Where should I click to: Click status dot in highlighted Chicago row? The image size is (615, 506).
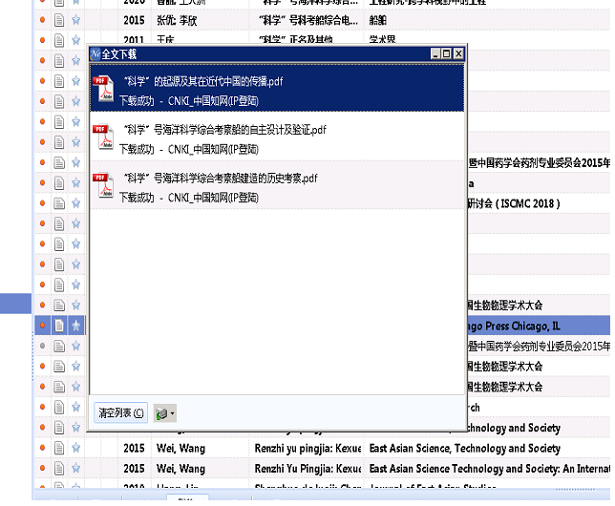(42, 326)
